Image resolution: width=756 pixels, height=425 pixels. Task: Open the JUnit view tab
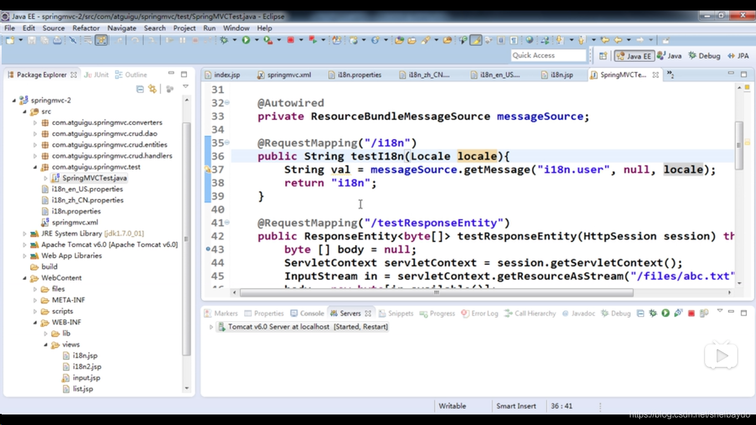pos(97,75)
